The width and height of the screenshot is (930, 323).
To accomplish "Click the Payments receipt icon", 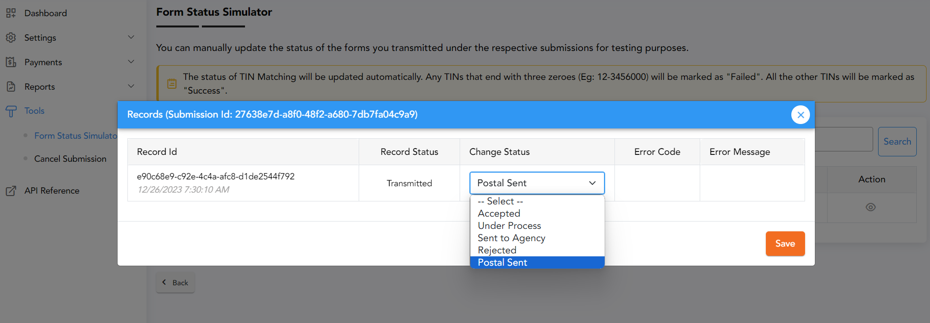I will [11, 62].
